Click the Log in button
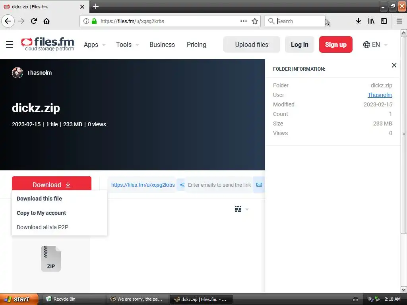The image size is (407, 305). tap(300, 44)
